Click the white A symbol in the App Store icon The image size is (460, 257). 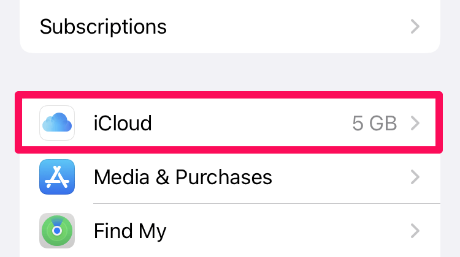[x=57, y=177]
